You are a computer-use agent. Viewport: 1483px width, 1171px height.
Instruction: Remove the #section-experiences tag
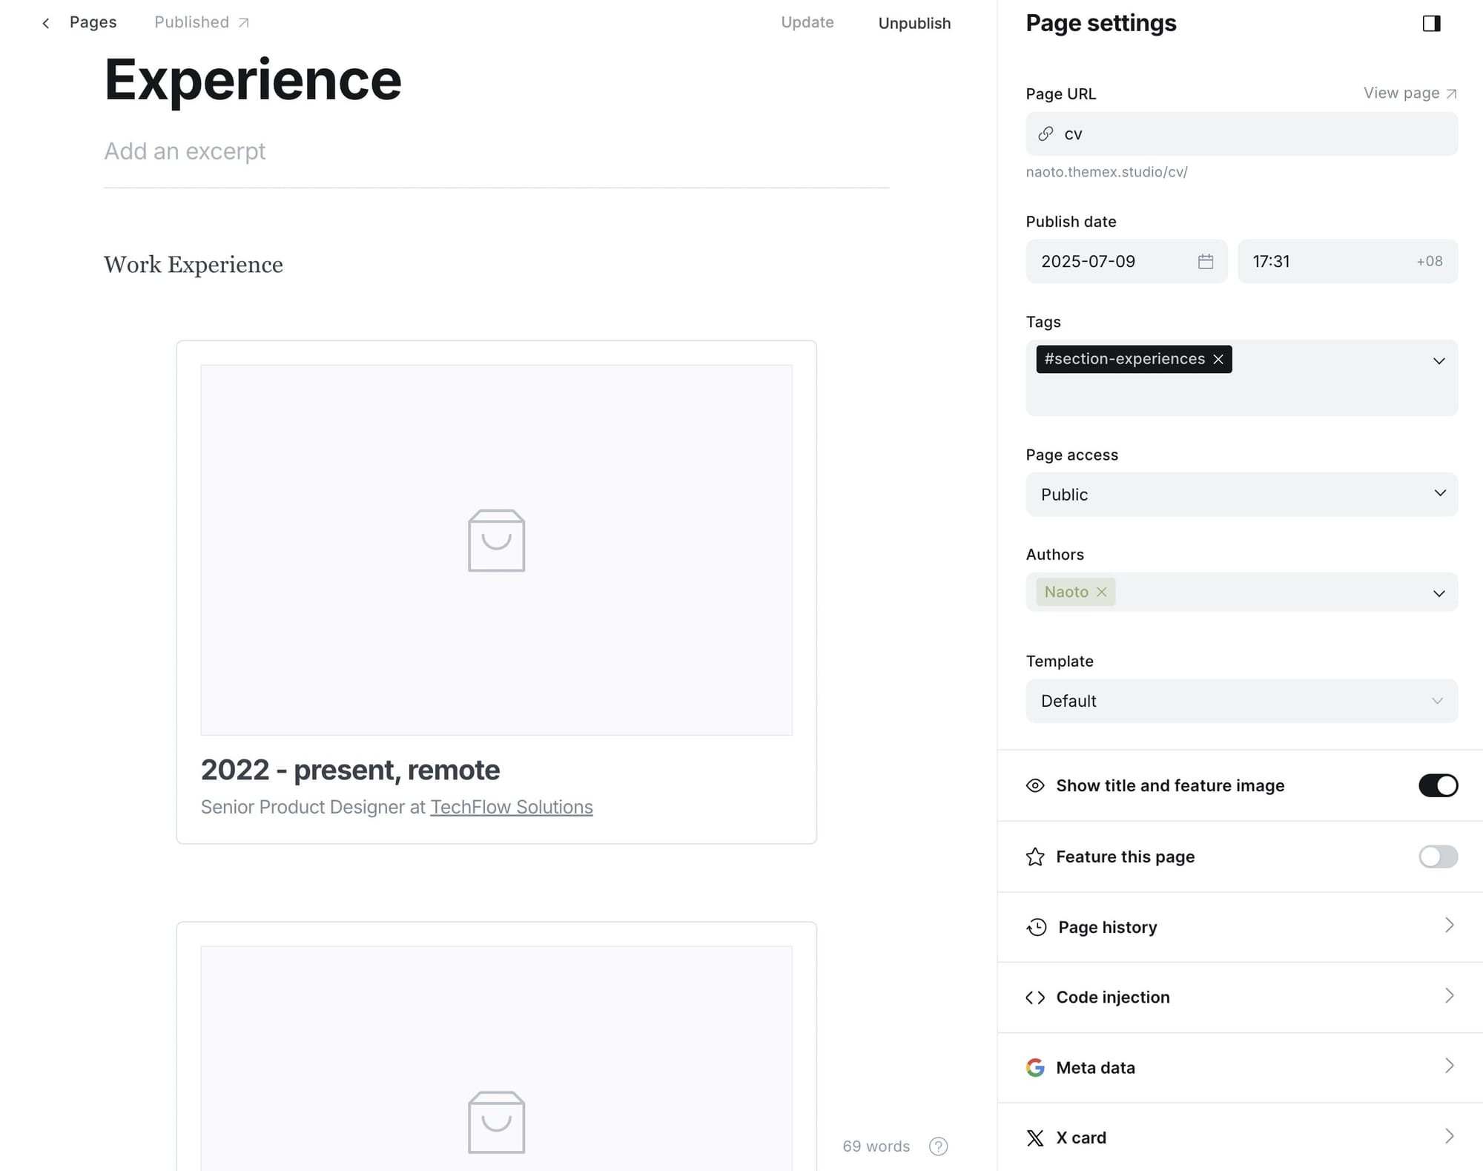click(x=1218, y=359)
